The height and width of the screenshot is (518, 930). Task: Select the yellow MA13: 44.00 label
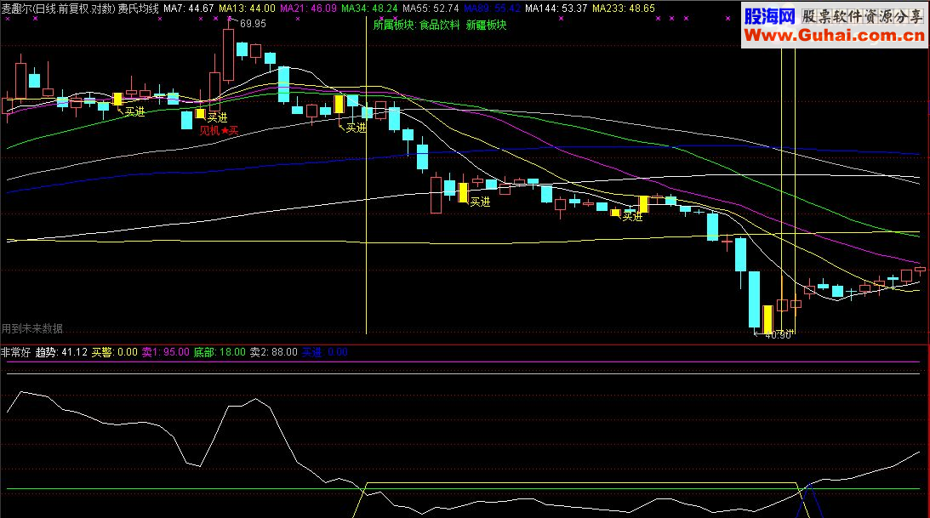coord(248,9)
